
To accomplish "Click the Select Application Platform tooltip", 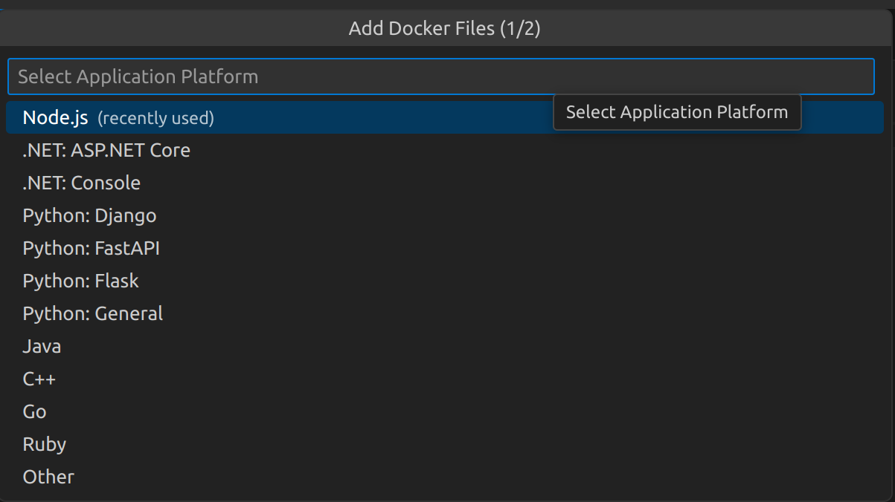I will click(x=676, y=112).
